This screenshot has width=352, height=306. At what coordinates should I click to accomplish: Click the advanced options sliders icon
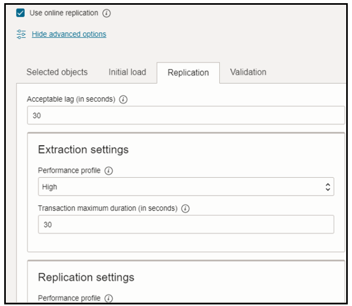point(21,34)
